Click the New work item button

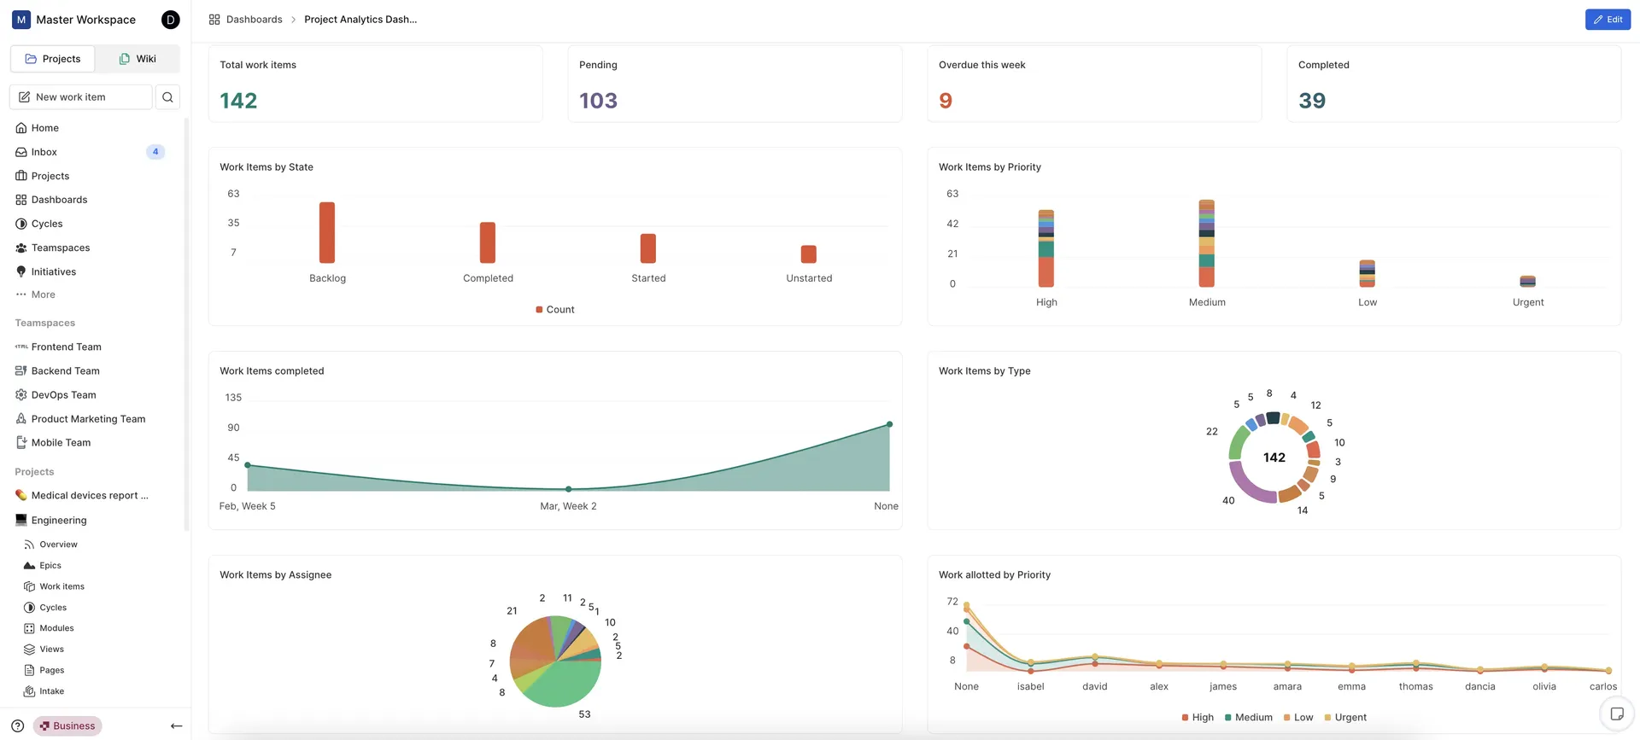81,97
